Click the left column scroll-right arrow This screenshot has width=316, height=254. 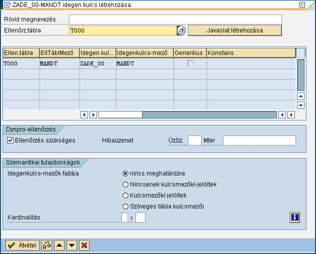[93, 115]
